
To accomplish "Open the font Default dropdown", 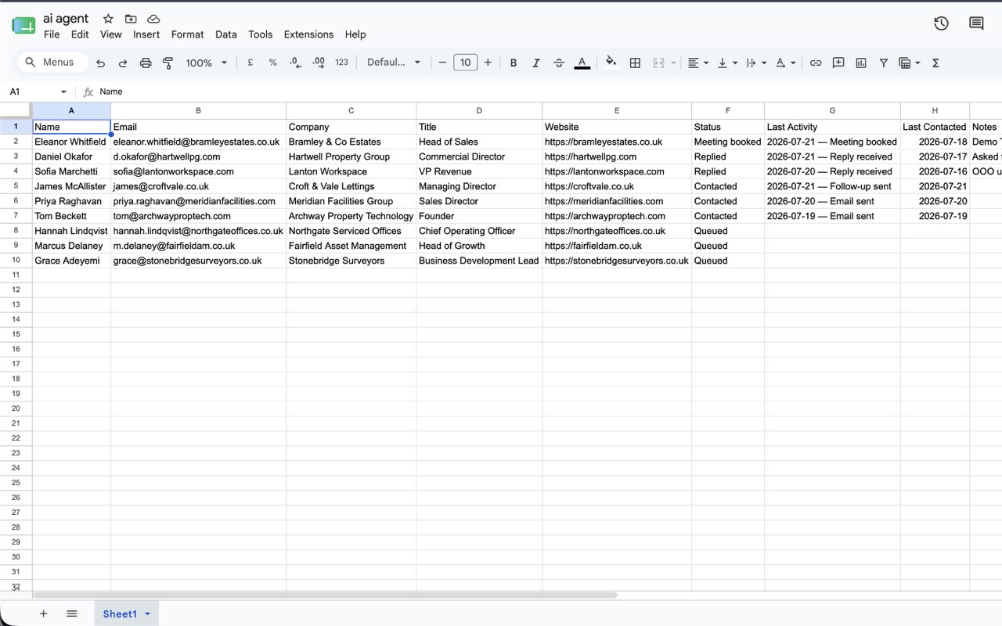I will [x=394, y=63].
